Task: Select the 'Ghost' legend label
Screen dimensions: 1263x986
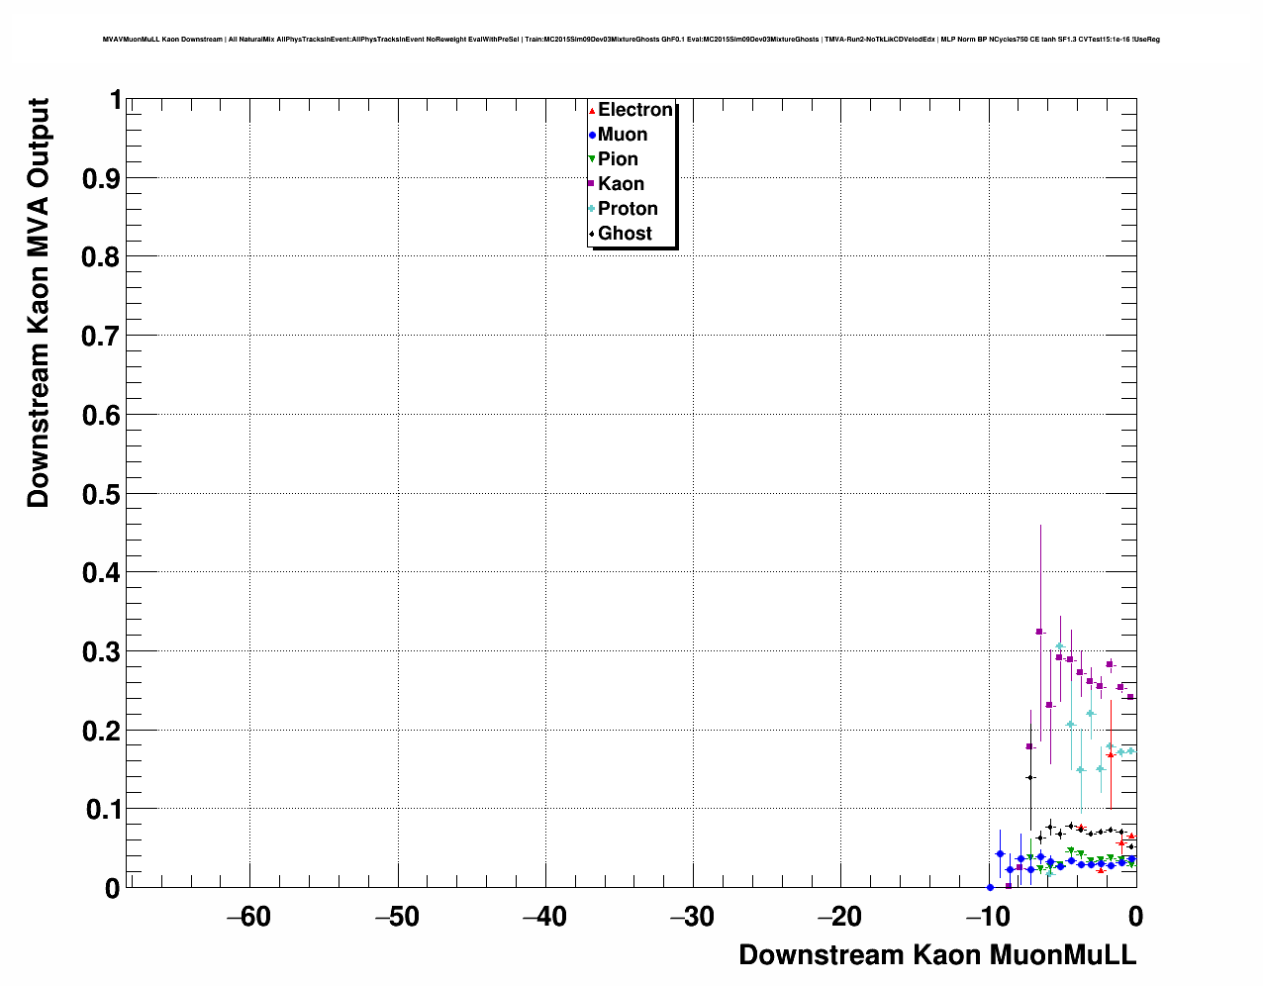Action: tap(625, 234)
